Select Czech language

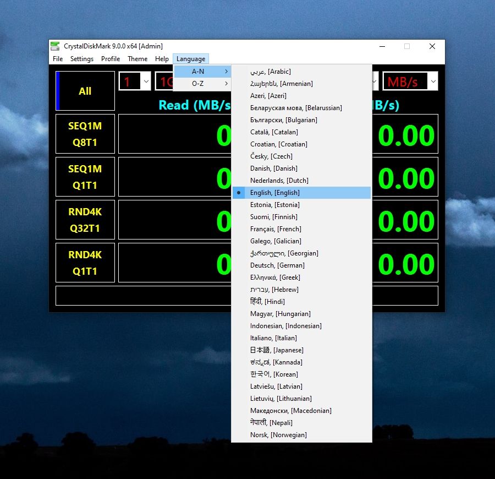(x=301, y=156)
